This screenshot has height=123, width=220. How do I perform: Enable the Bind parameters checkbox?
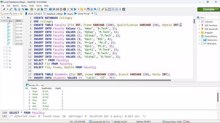point(202,43)
